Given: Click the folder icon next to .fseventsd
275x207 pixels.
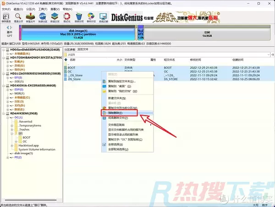Looking at the screenshot, I should (x=16, y=122).
